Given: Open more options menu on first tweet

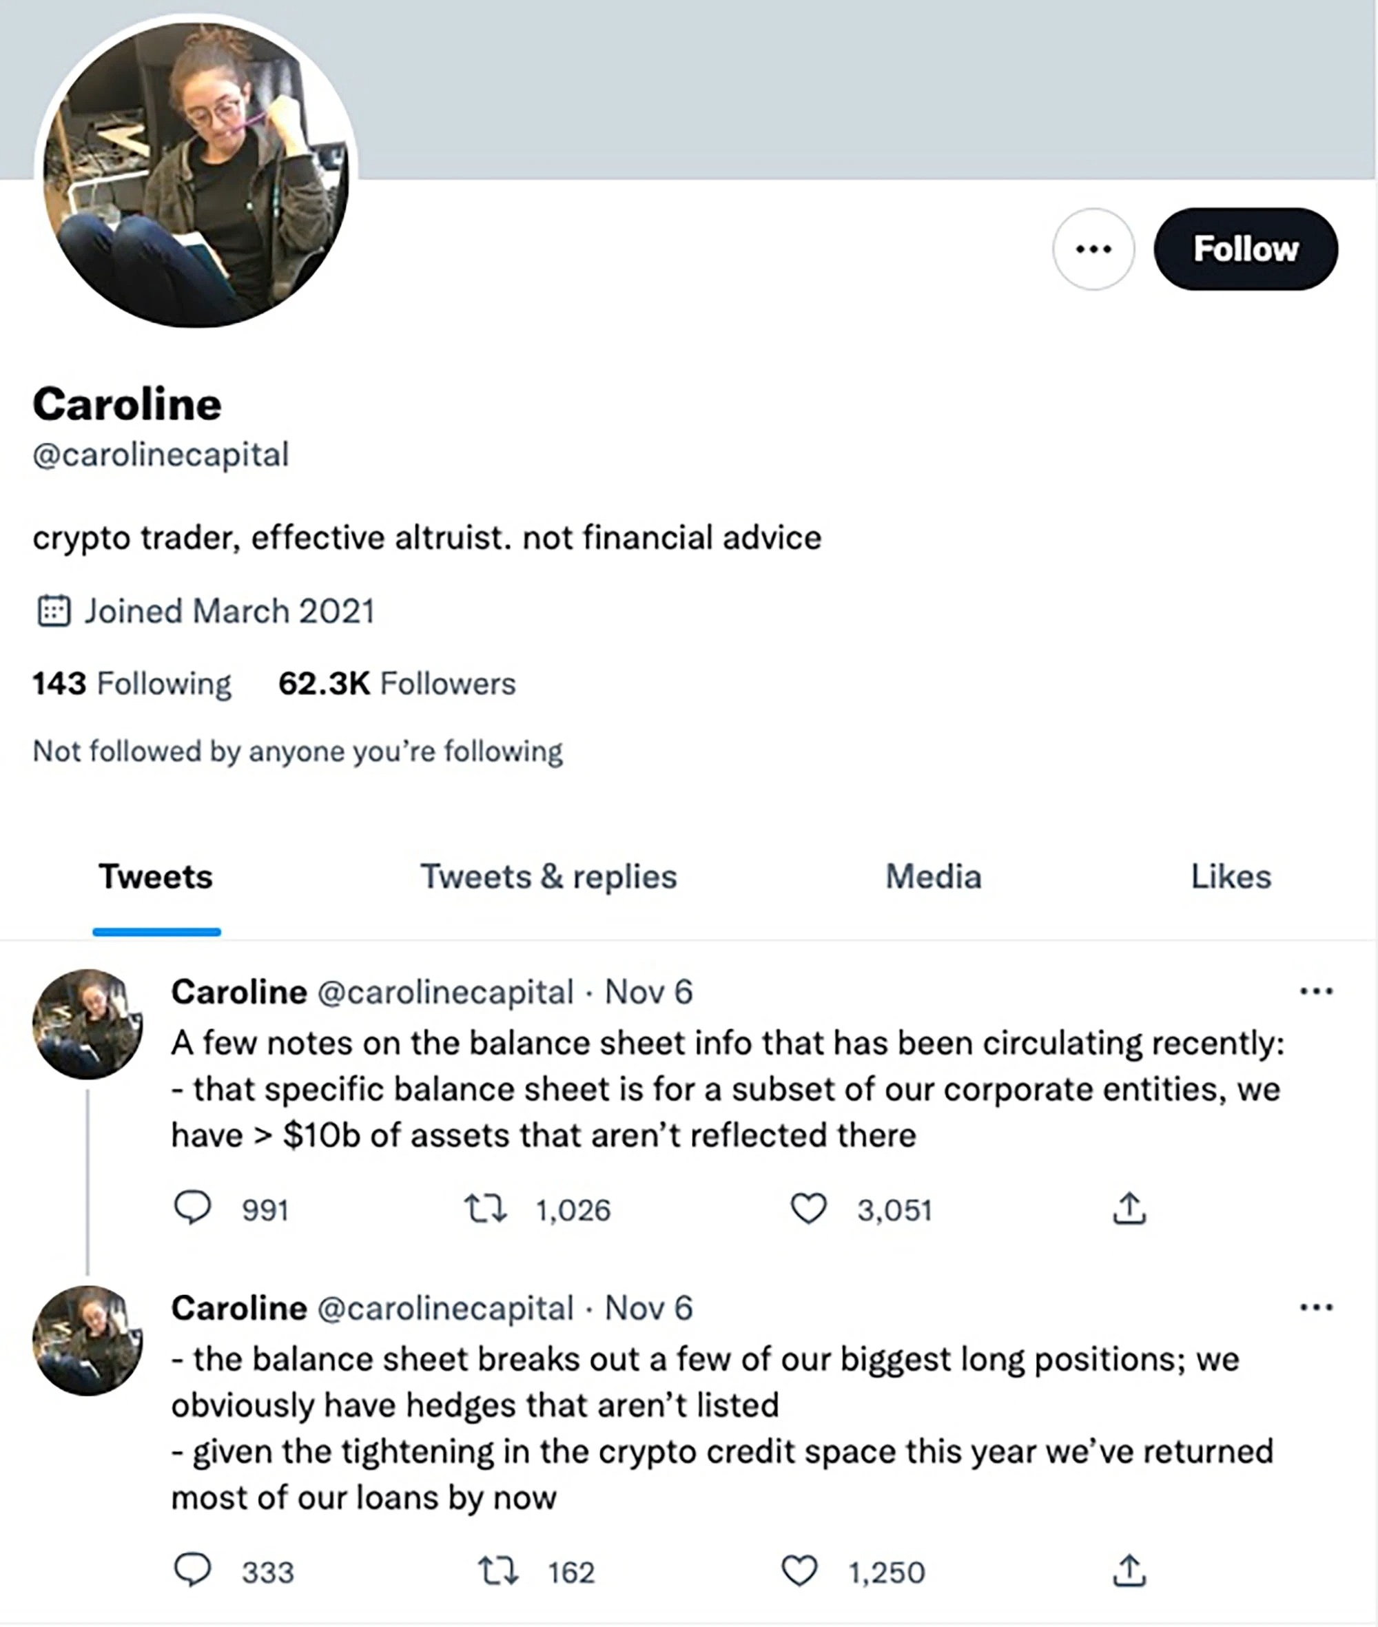Looking at the screenshot, I should click(1316, 992).
